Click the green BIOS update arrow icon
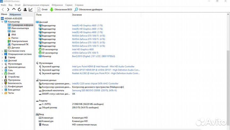 52,10
